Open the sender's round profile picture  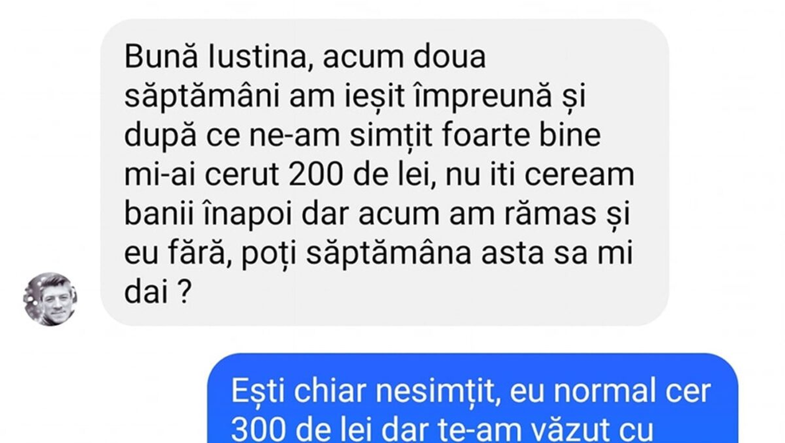[x=50, y=299]
